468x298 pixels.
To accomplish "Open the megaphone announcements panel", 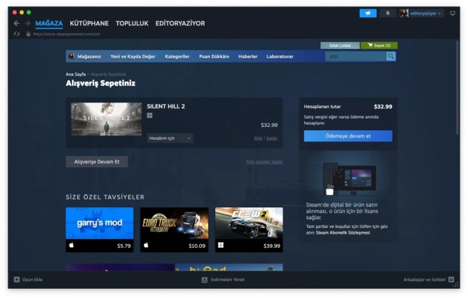I will click(368, 13).
